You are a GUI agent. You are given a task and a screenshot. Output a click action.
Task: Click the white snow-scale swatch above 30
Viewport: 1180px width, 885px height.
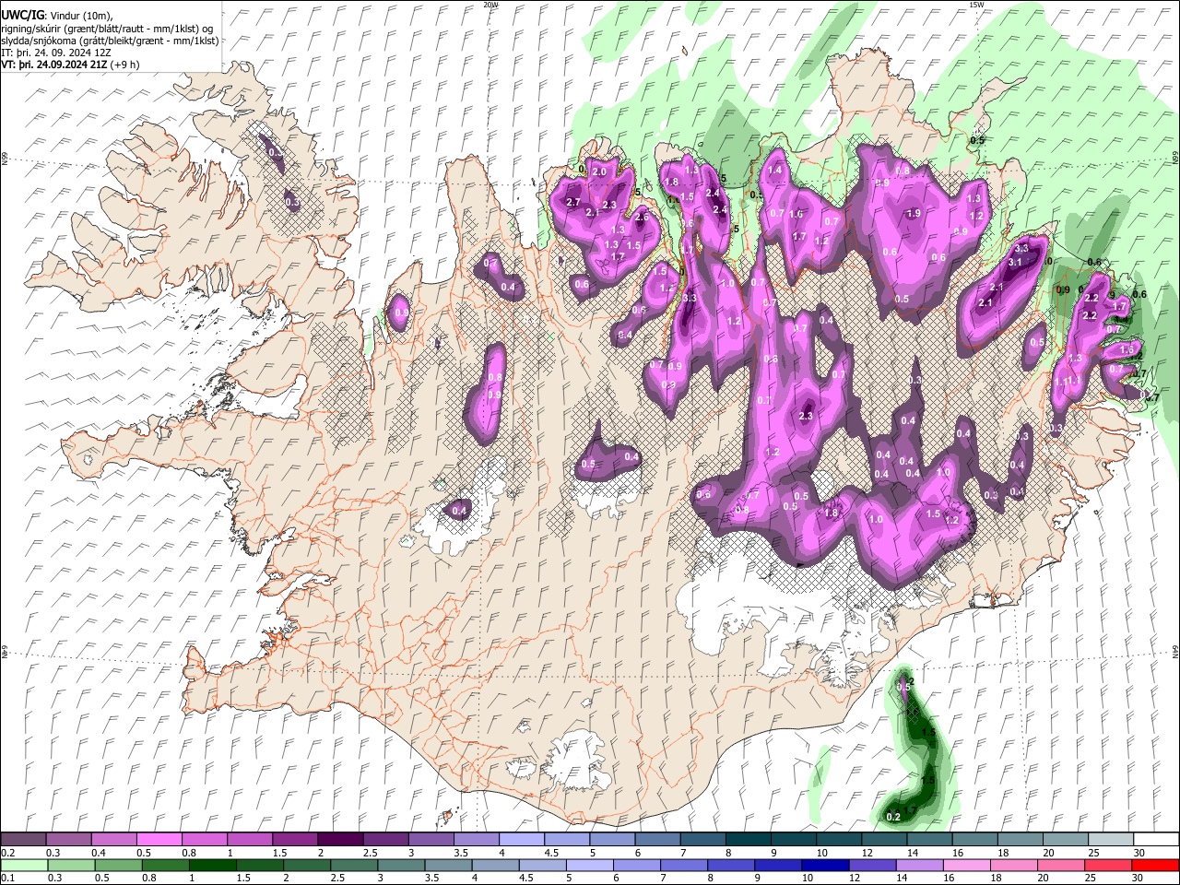coord(1155,840)
